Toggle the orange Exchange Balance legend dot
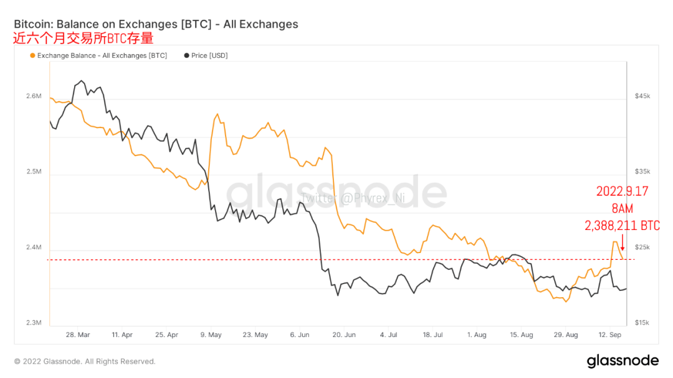The image size is (673, 378). [32, 55]
